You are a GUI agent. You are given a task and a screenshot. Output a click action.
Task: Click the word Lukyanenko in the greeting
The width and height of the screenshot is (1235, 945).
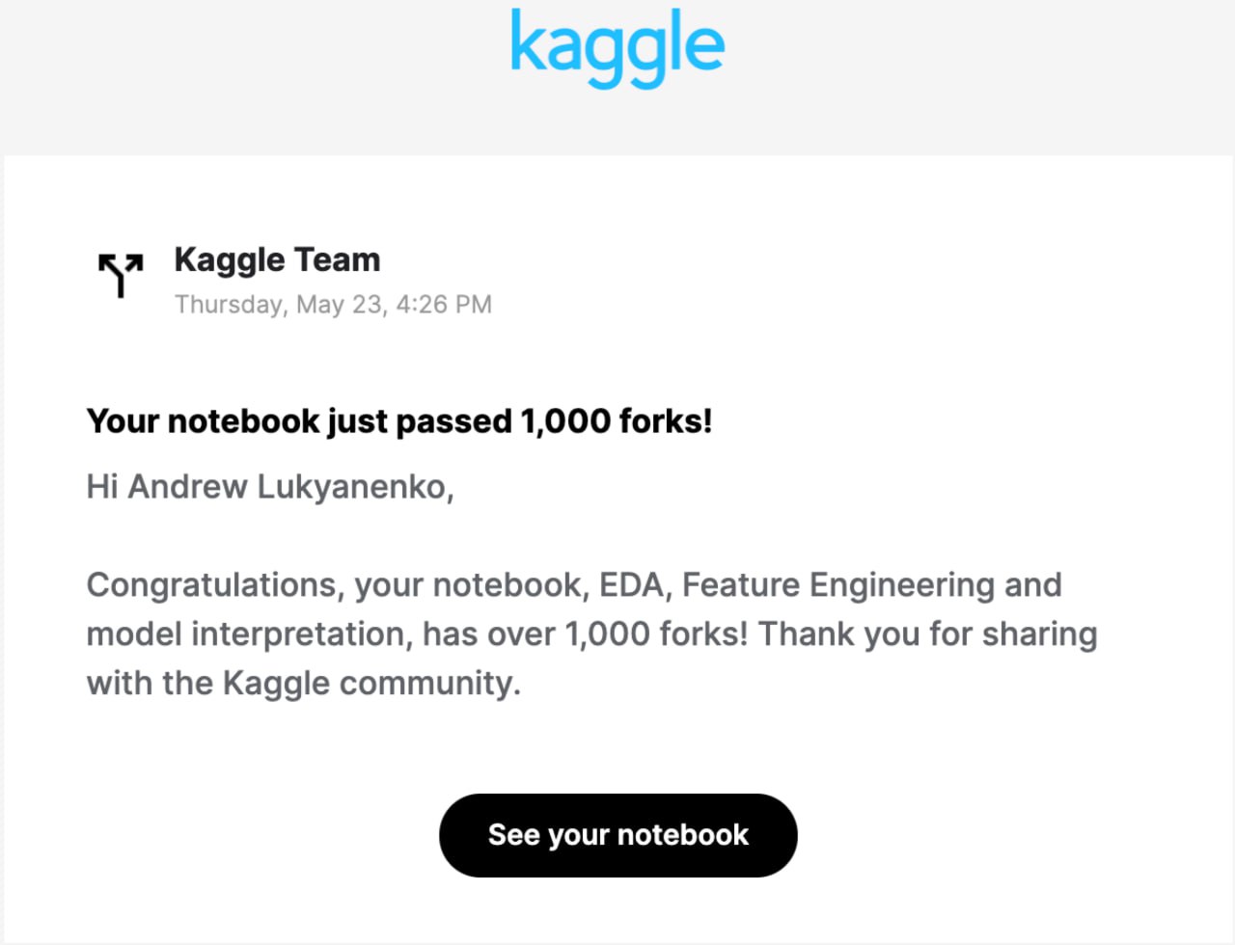pyautogui.click(x=355, y=487)
